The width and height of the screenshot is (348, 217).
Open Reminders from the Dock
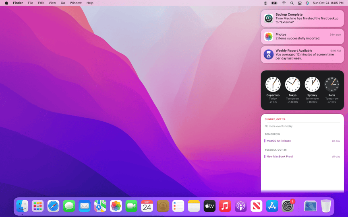click(x=178, y=206)
